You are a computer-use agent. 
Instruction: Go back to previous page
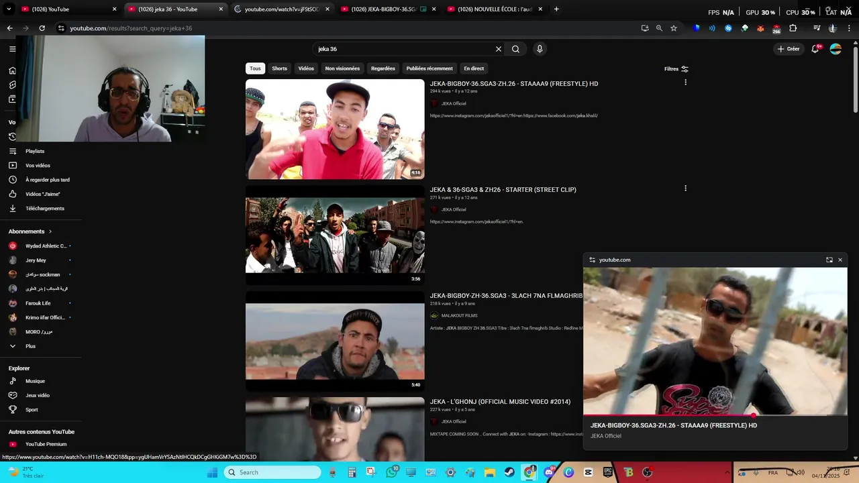[x=9, y=28]
